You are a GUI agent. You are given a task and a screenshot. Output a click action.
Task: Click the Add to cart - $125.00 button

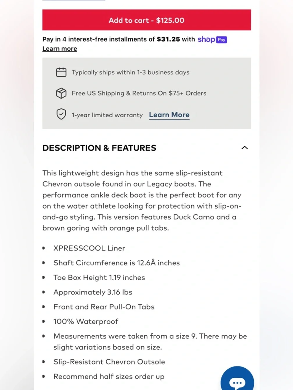146,20
